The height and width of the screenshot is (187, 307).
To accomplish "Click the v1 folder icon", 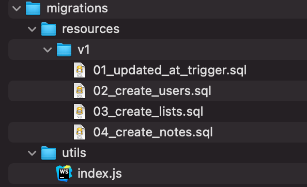I will pyautogui.click(x=64, y=50).
